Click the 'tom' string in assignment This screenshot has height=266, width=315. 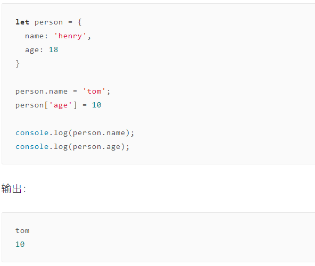(94, 91)
